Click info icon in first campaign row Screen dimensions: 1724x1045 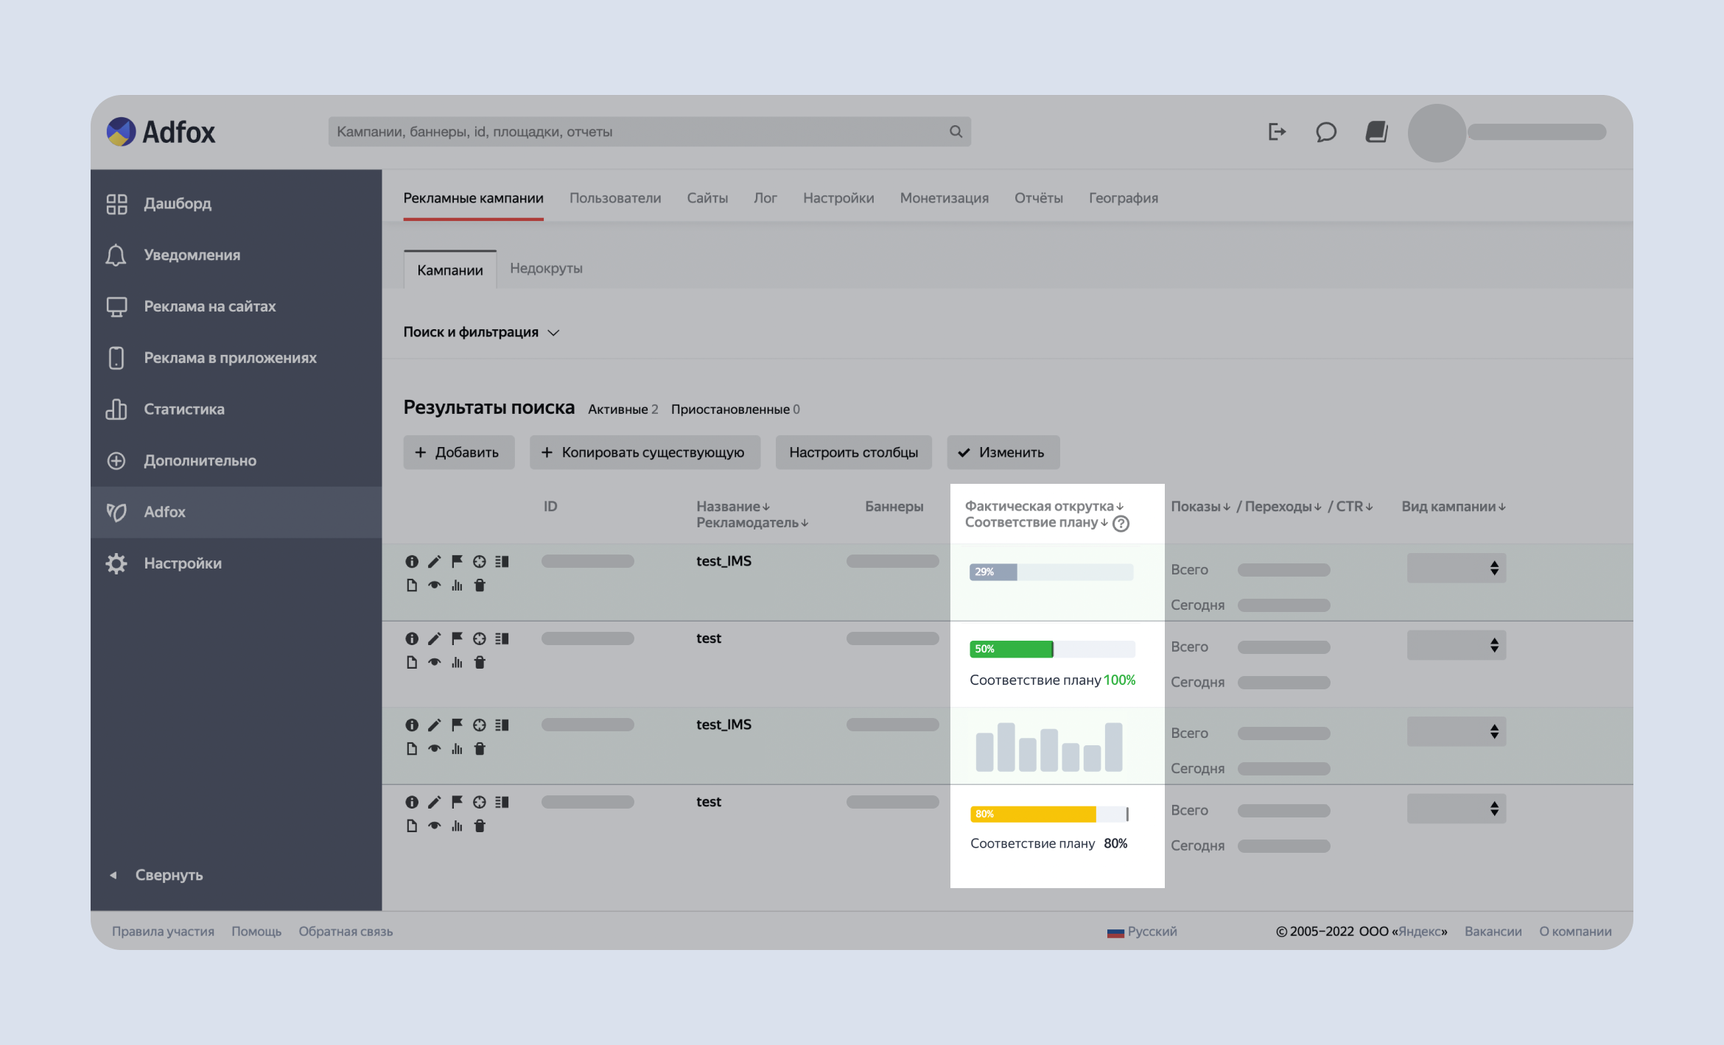point(412,562)
